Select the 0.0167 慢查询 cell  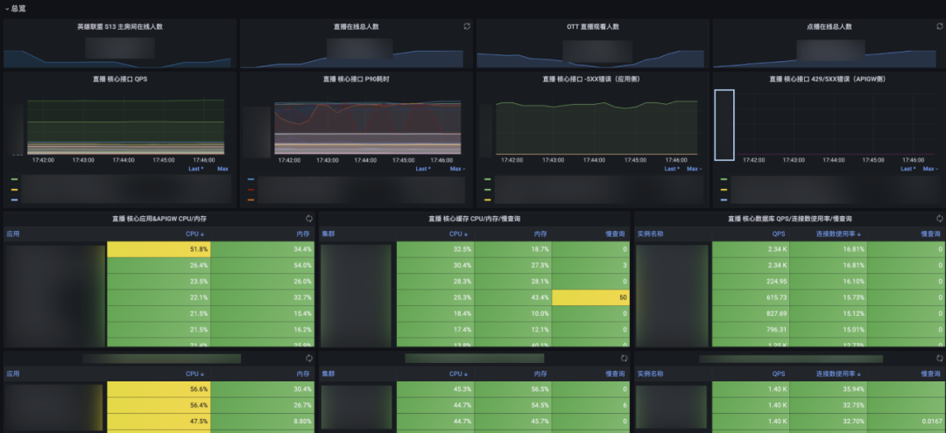907,422
